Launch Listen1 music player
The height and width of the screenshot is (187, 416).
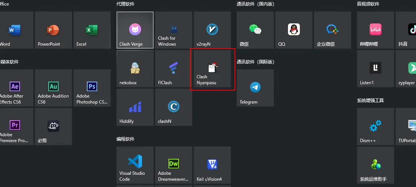pos(376,69)
